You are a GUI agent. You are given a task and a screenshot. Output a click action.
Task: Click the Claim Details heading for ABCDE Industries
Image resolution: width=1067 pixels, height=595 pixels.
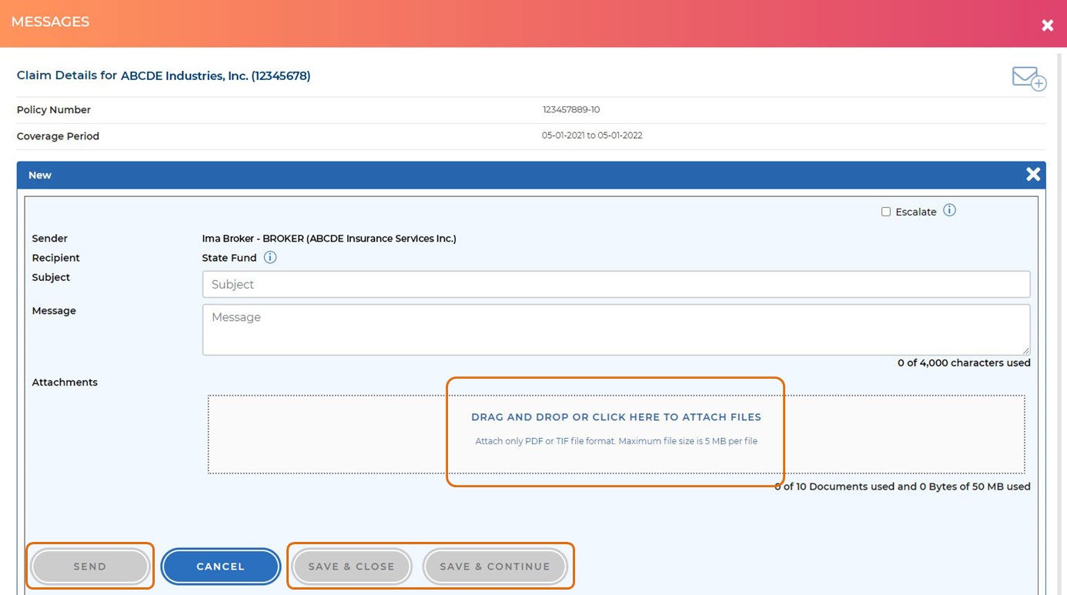click(x=163, y=75)
